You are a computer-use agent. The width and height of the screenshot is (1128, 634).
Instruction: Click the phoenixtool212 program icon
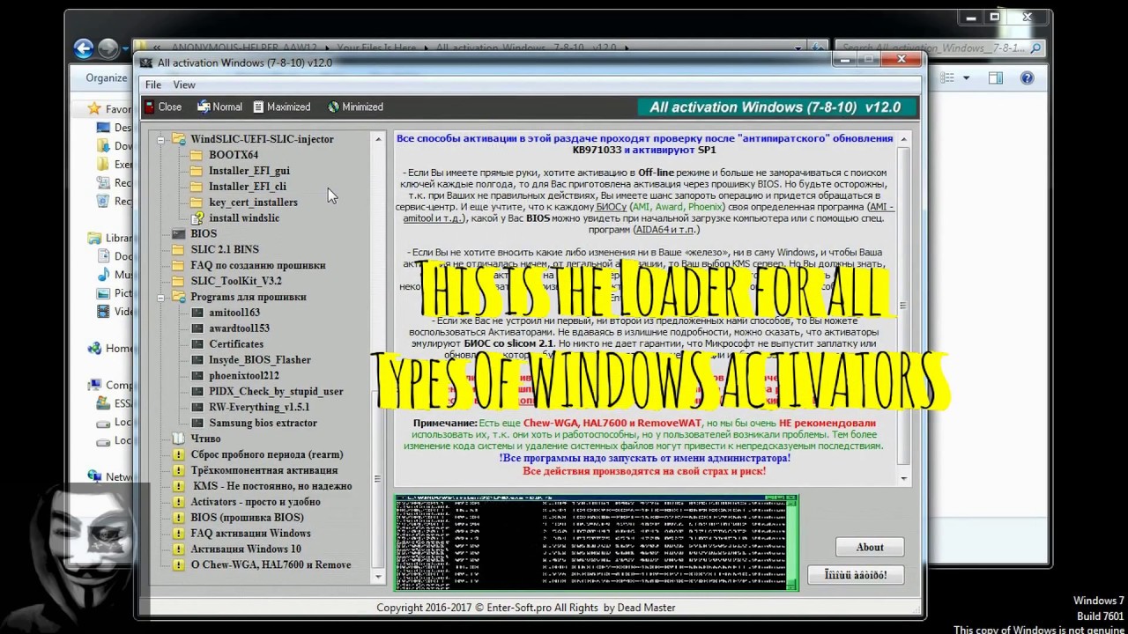[197, 376]
